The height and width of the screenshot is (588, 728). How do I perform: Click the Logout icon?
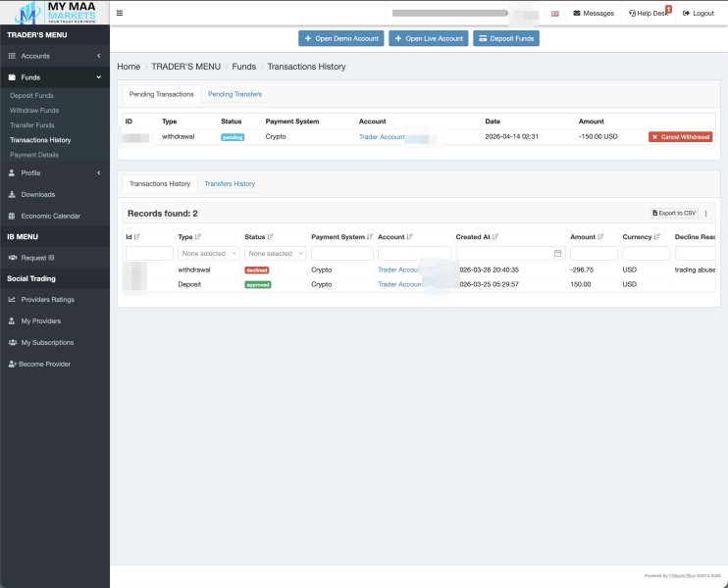(x=684, y=14)
